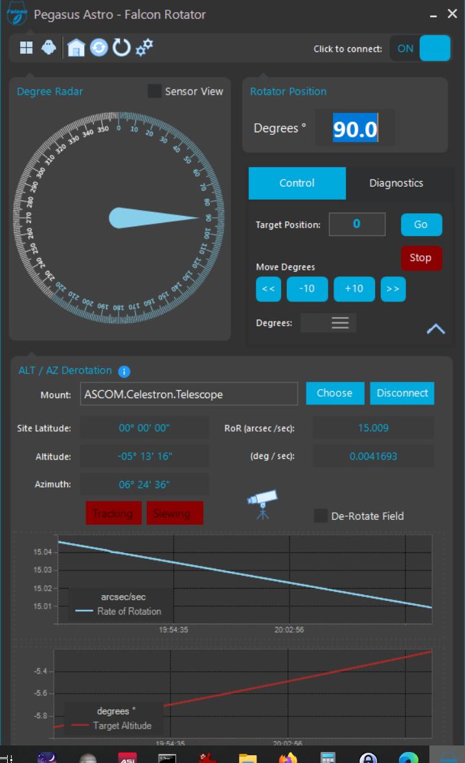Click the 90.0 rotator degrees field
This screenshot has height=763, width=465.
tap(355, 129)
